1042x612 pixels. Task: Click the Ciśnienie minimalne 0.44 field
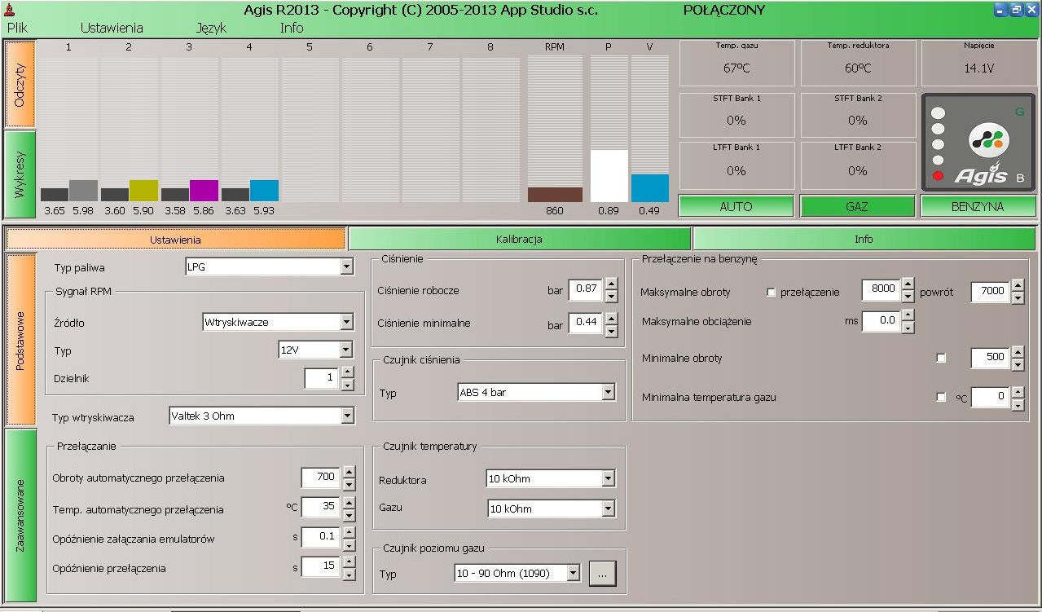pos(585,322)
